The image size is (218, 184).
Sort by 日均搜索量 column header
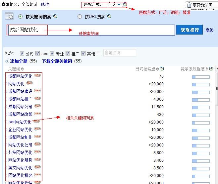[145, 69]
